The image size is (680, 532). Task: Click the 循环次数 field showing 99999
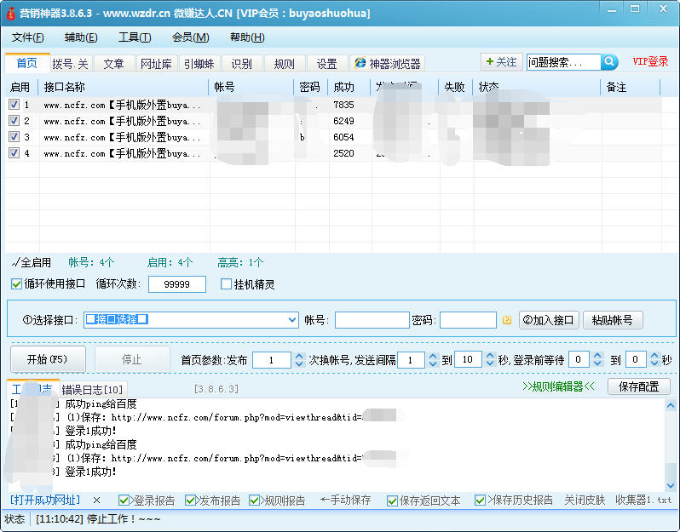[177, 284]
